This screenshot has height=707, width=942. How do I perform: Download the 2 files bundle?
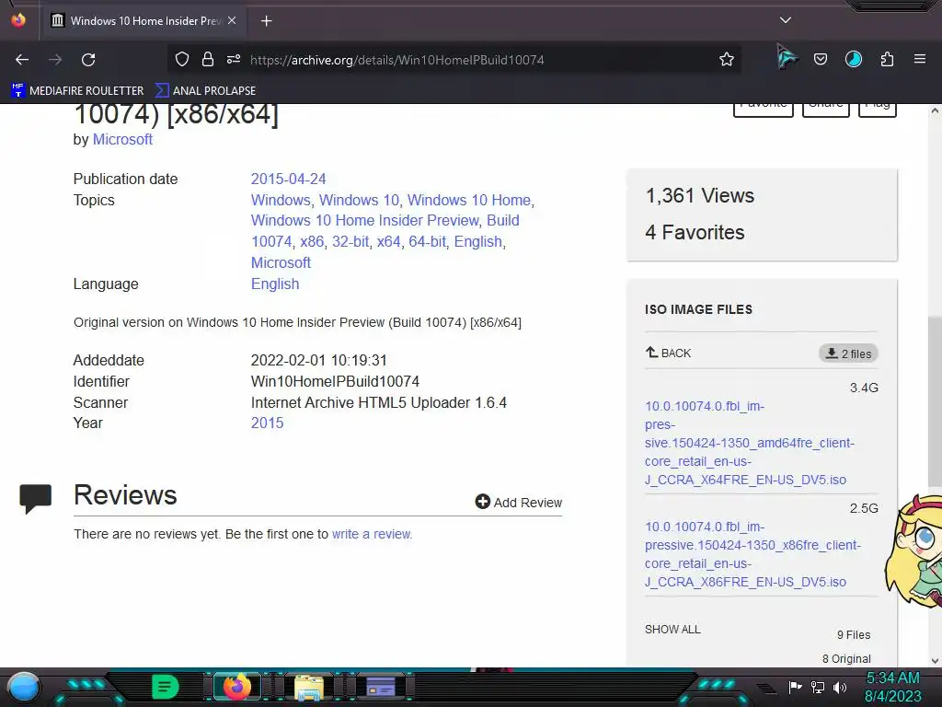click(x=848, y=353)
